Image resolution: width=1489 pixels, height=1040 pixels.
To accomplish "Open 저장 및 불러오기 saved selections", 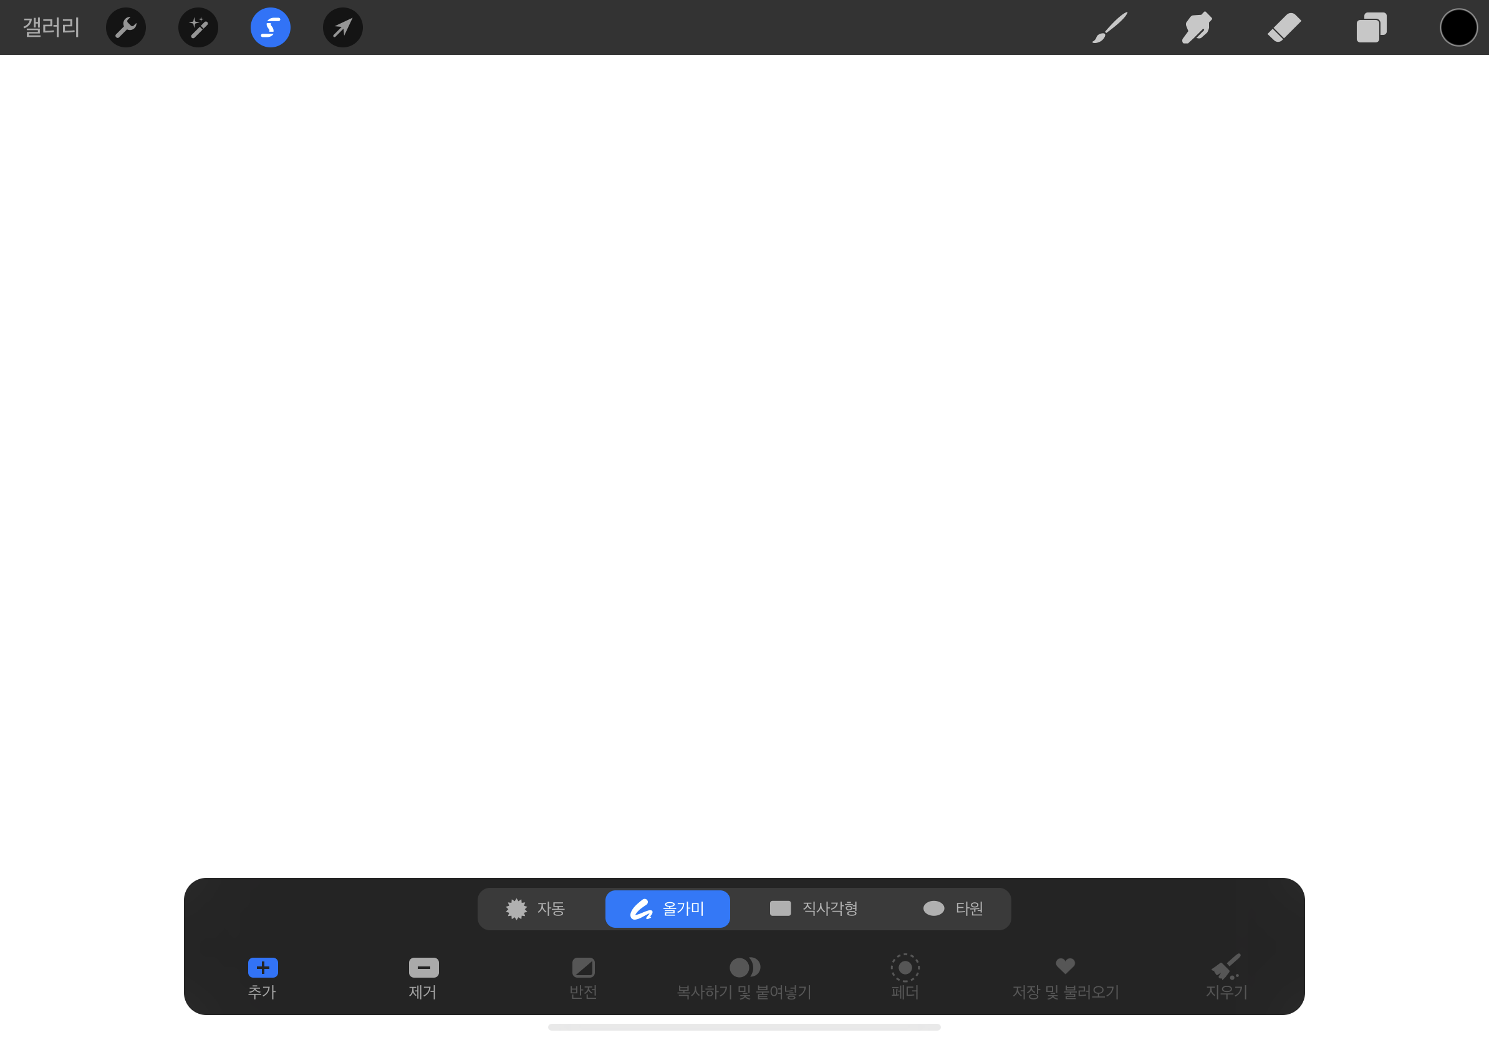I will [x=1066, y=976].
